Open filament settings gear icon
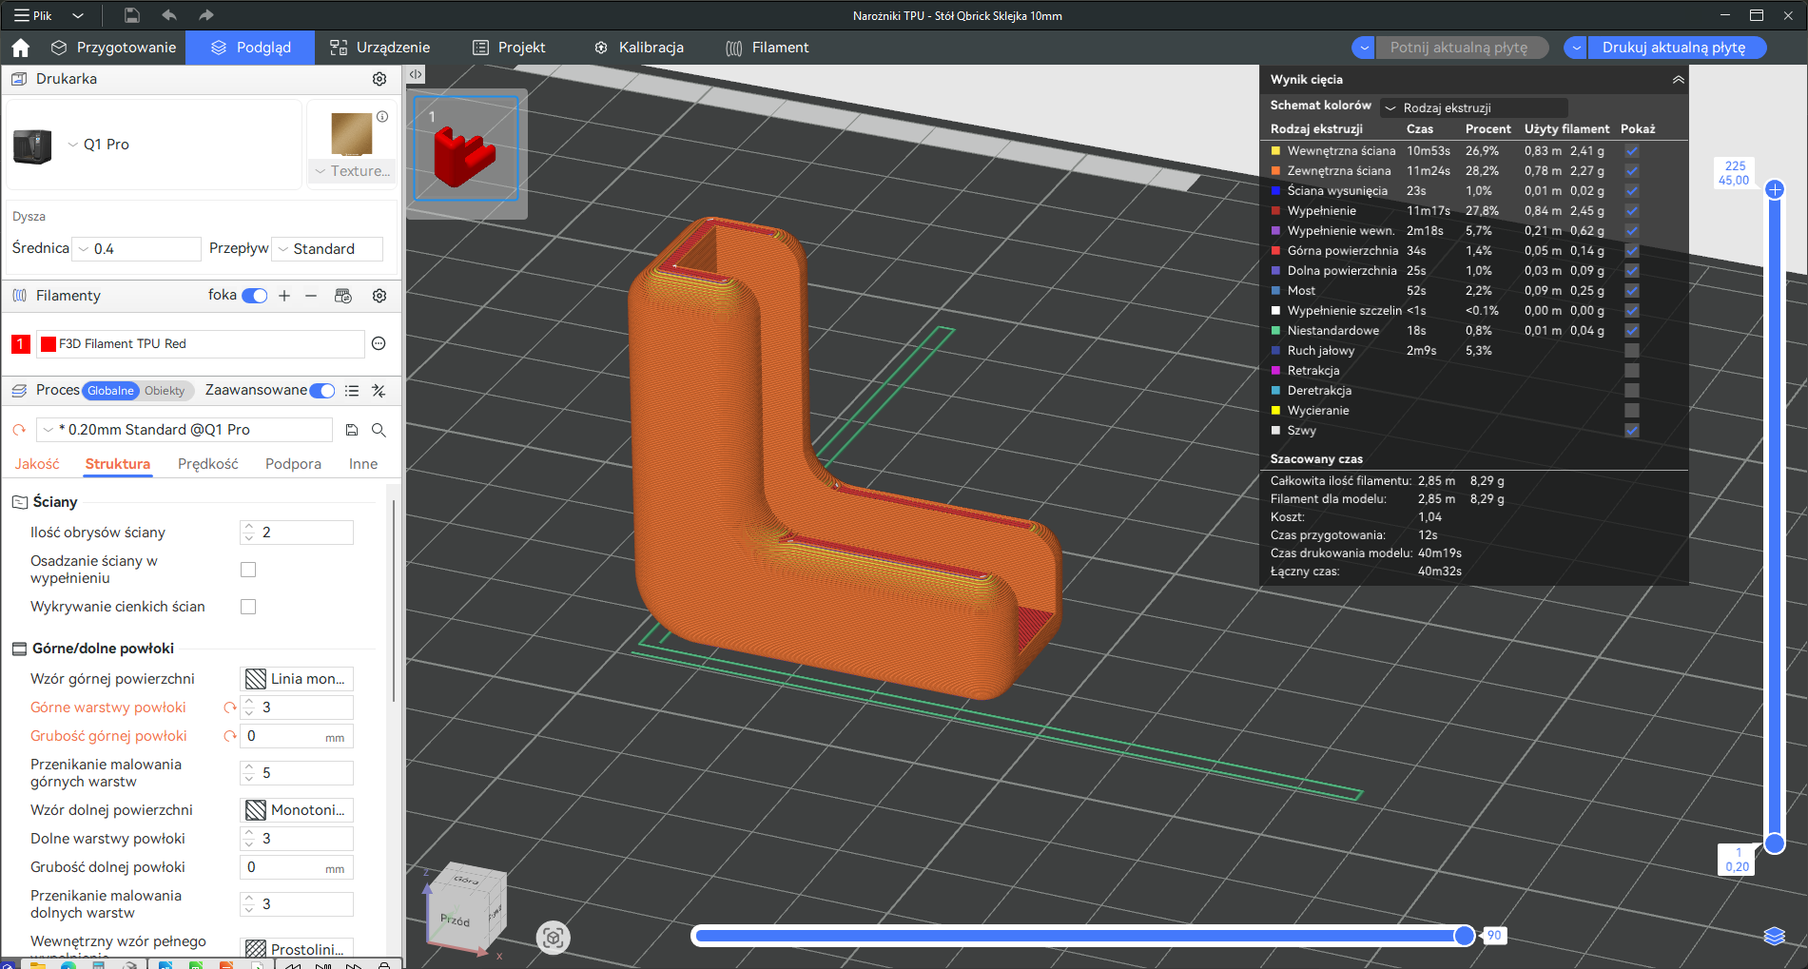 point(379,296)
